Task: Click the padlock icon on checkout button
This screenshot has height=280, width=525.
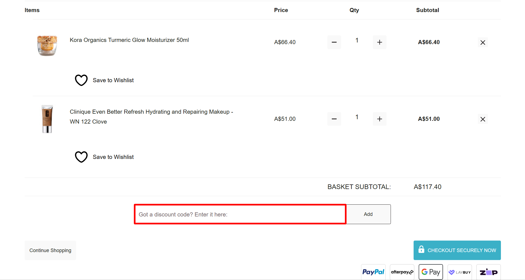Action: click(x=421, y=250)
